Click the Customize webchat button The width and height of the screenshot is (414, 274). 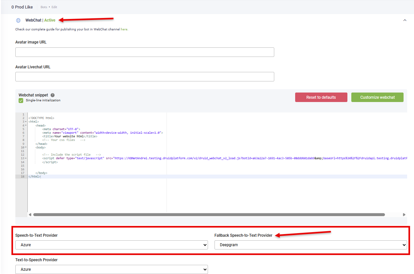coord(377,97)
